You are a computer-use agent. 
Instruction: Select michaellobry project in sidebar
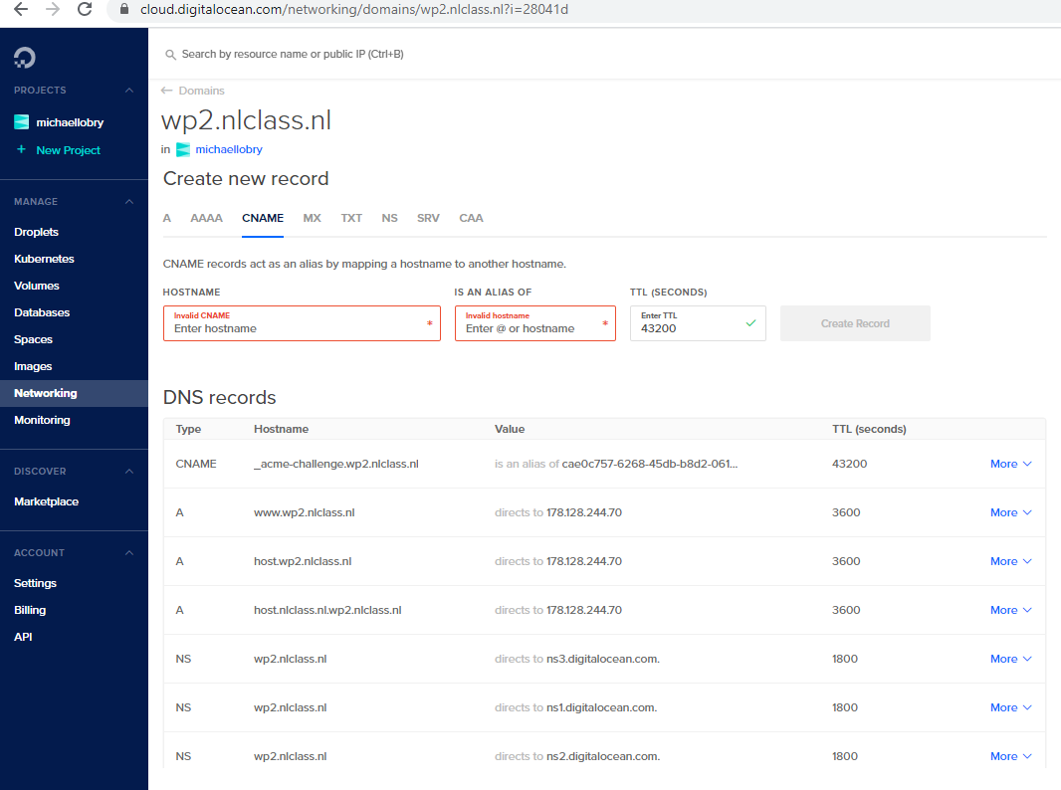tap(70, 122)
